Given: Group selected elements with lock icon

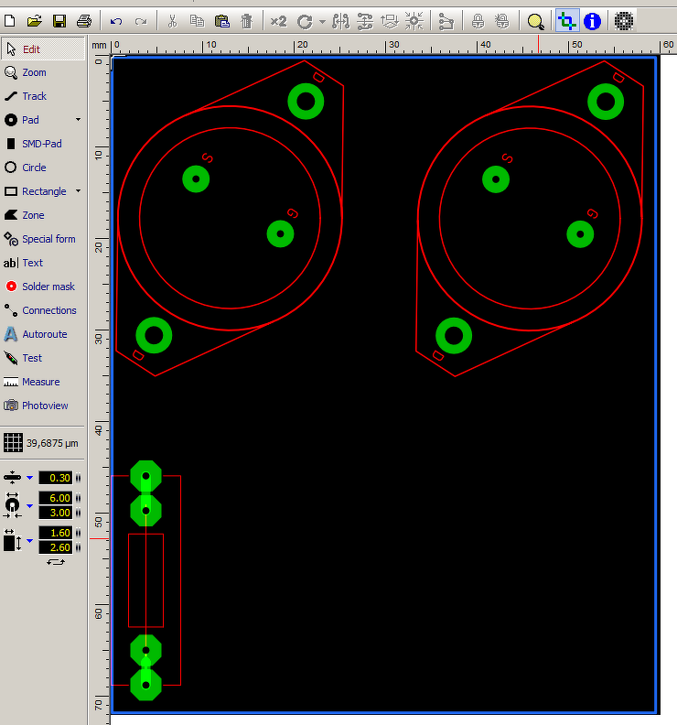Looking at the screenshot, I should [478, 21].
